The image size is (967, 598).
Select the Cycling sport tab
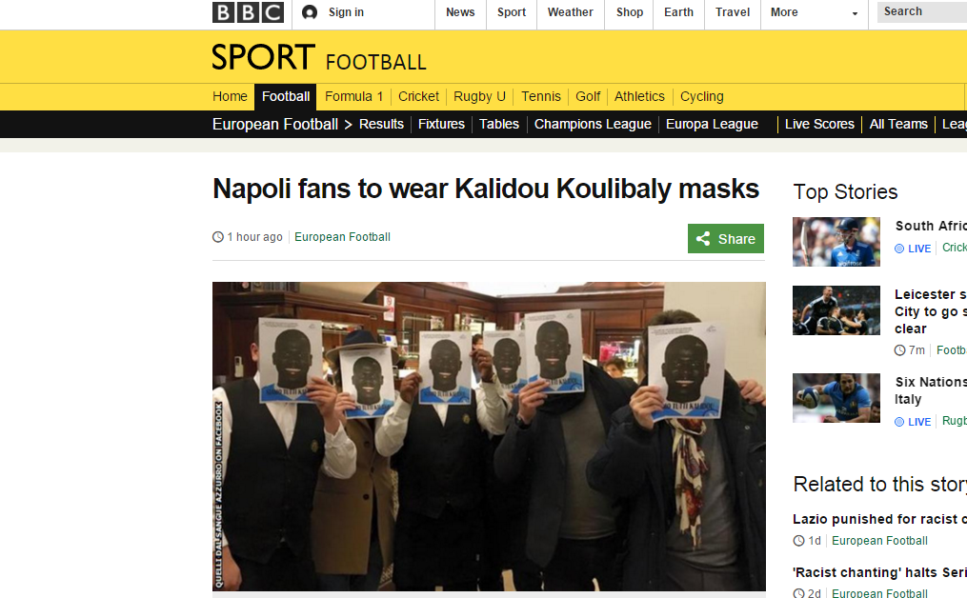(702, 97)
